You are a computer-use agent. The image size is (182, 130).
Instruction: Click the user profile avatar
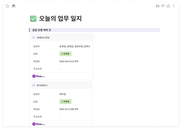coord(14,6)
